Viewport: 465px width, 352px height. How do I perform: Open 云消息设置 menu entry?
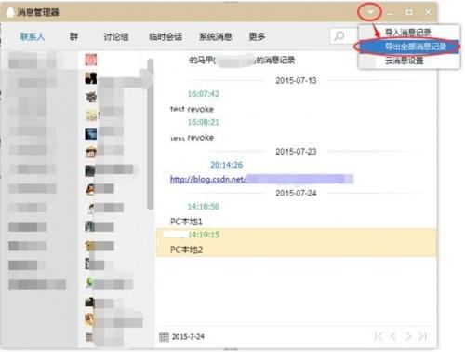point(404,61)
